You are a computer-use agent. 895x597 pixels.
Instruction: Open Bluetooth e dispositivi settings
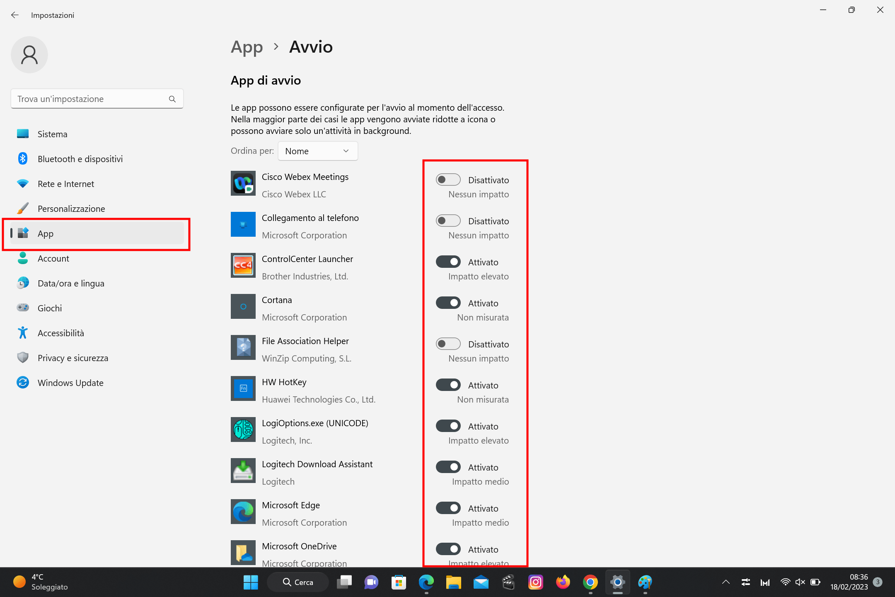80,159
